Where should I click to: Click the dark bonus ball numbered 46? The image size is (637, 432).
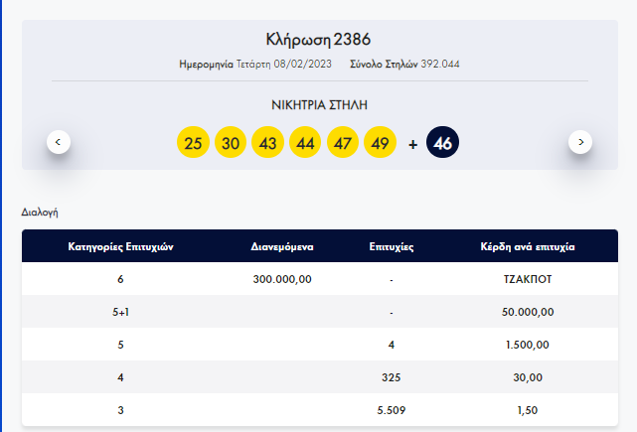pyautogui.click(x=443, y=143)
